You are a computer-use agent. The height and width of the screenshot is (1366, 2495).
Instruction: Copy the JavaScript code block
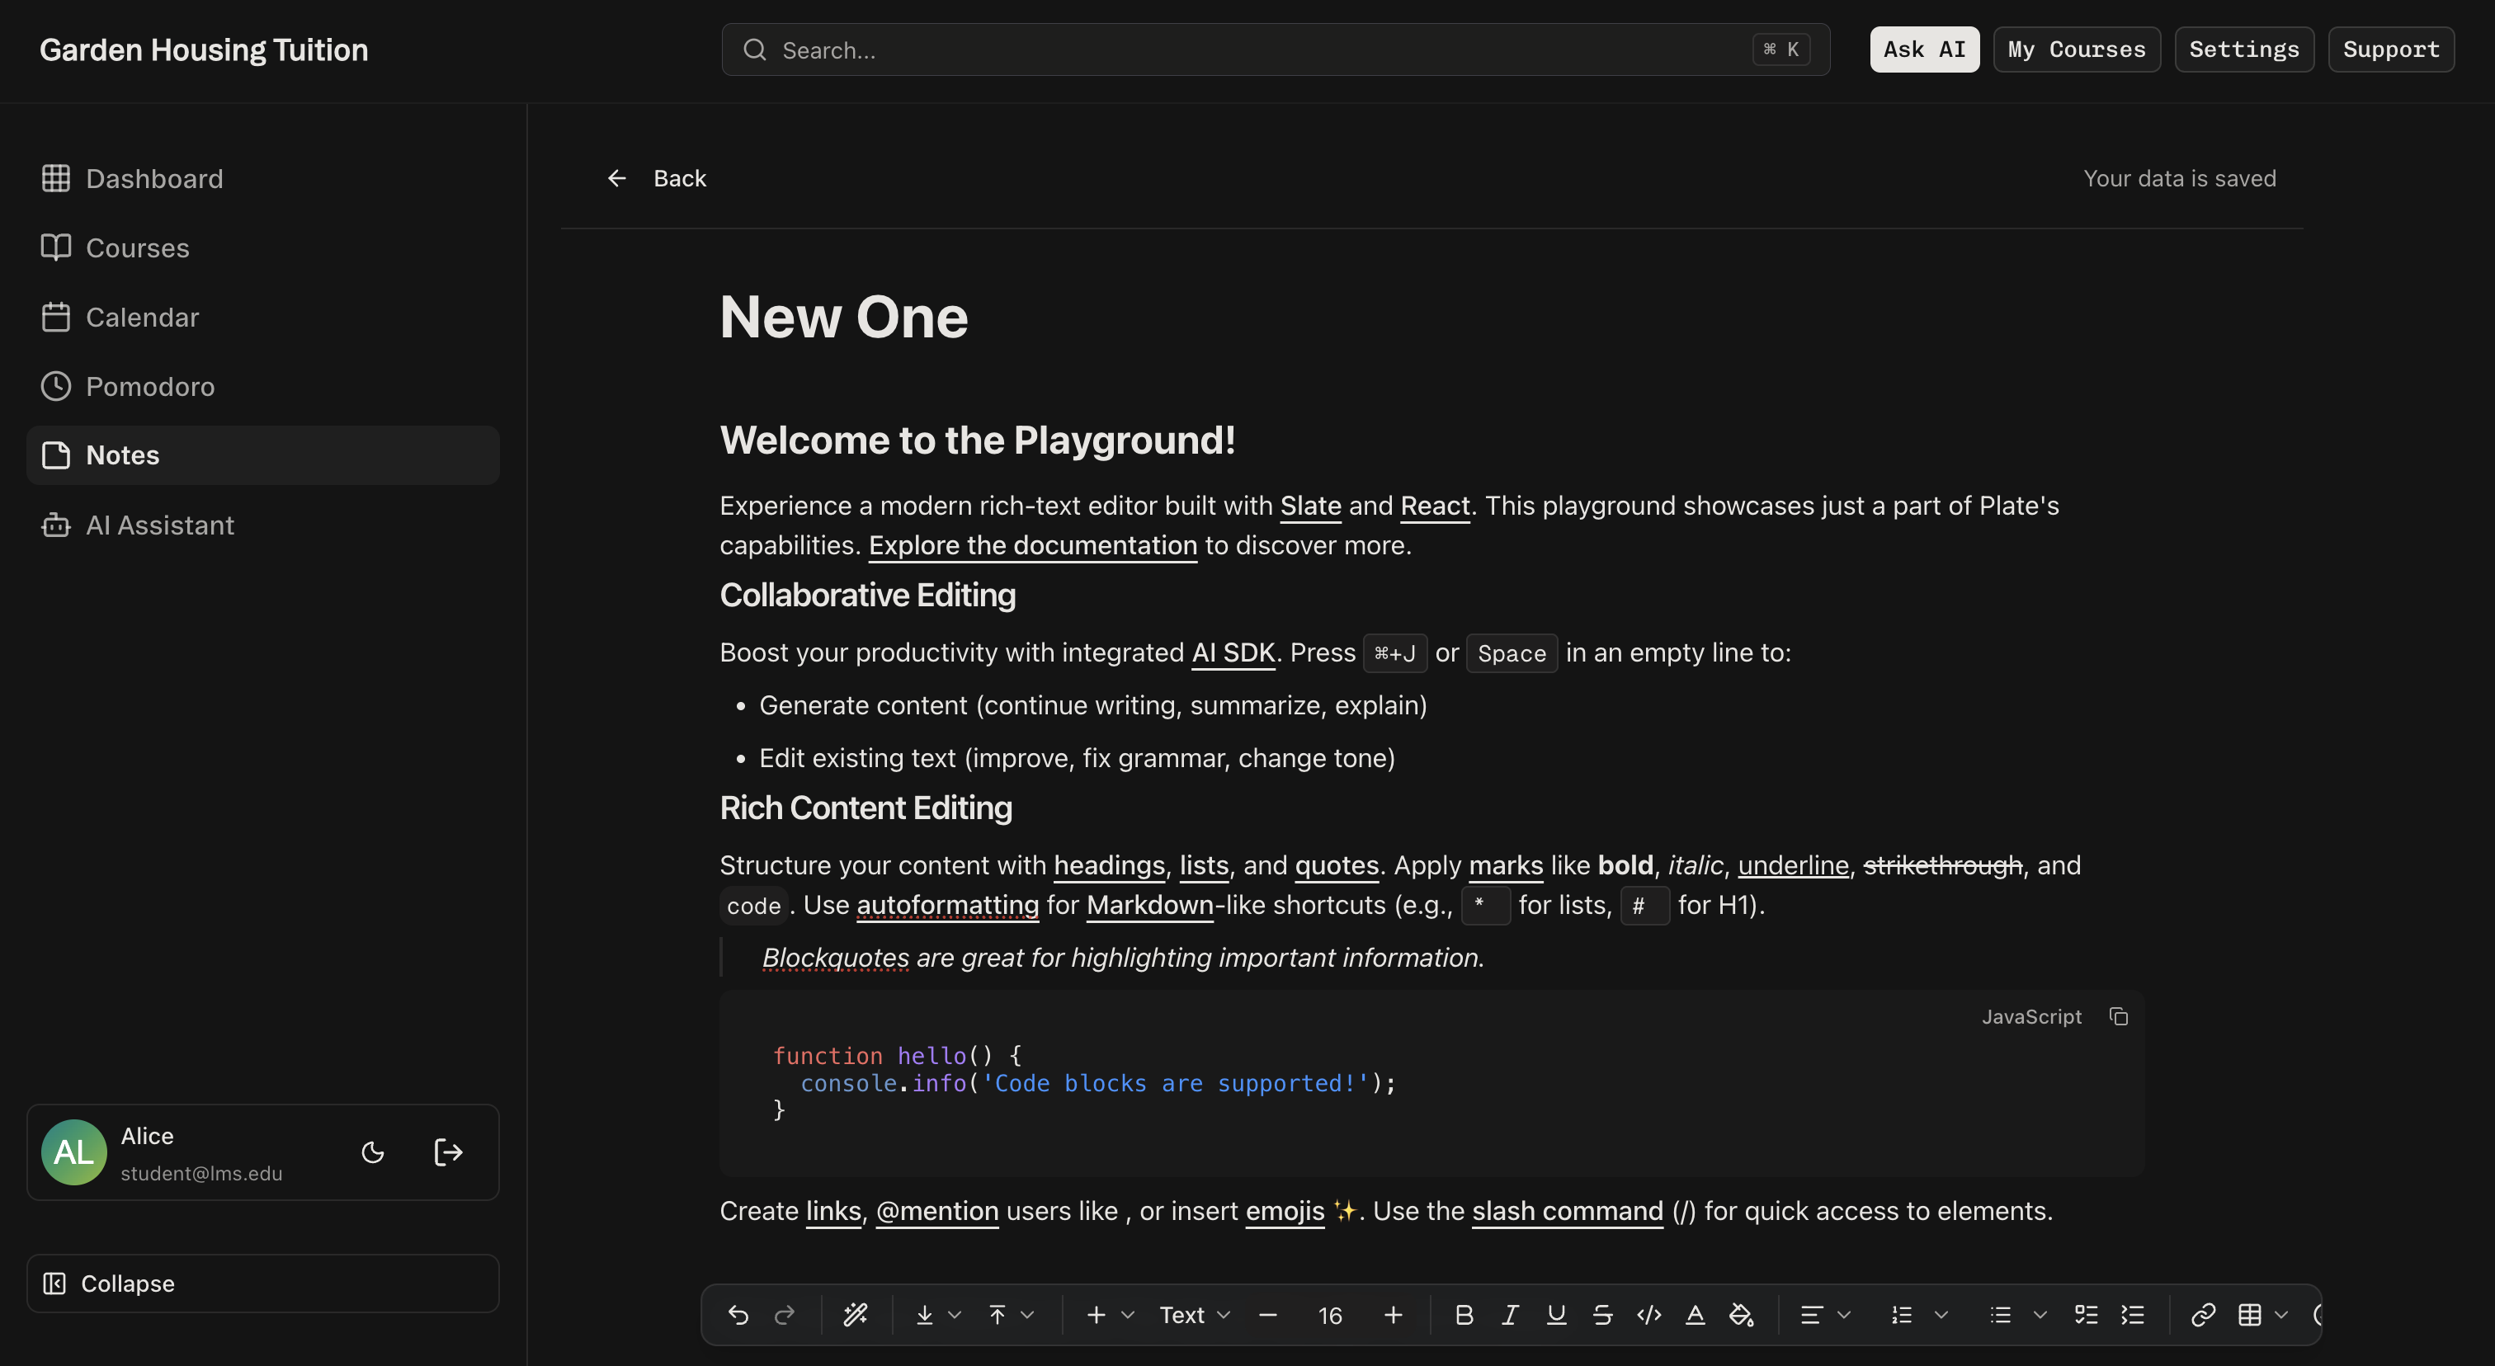[x=2118, y=1016]
